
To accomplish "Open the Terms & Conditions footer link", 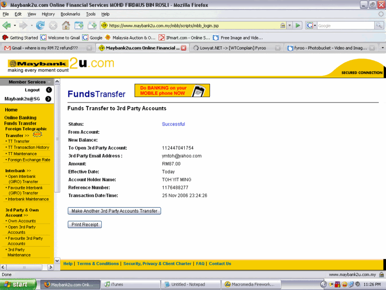I will (x=98, y=264).
